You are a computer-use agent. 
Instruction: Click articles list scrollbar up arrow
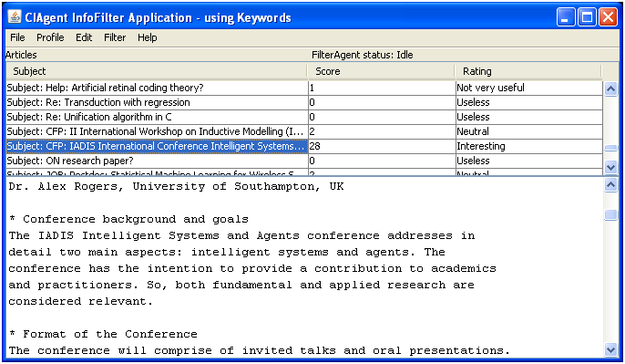[x=610, y=88]
